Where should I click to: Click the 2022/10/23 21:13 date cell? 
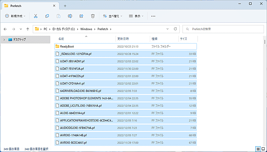(128, 47)
